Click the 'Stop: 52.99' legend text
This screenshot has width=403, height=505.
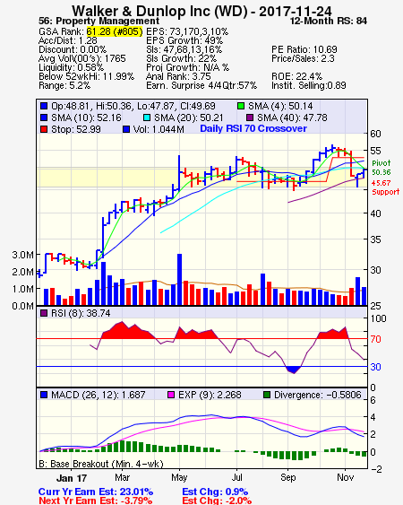[x=76, y=129]
